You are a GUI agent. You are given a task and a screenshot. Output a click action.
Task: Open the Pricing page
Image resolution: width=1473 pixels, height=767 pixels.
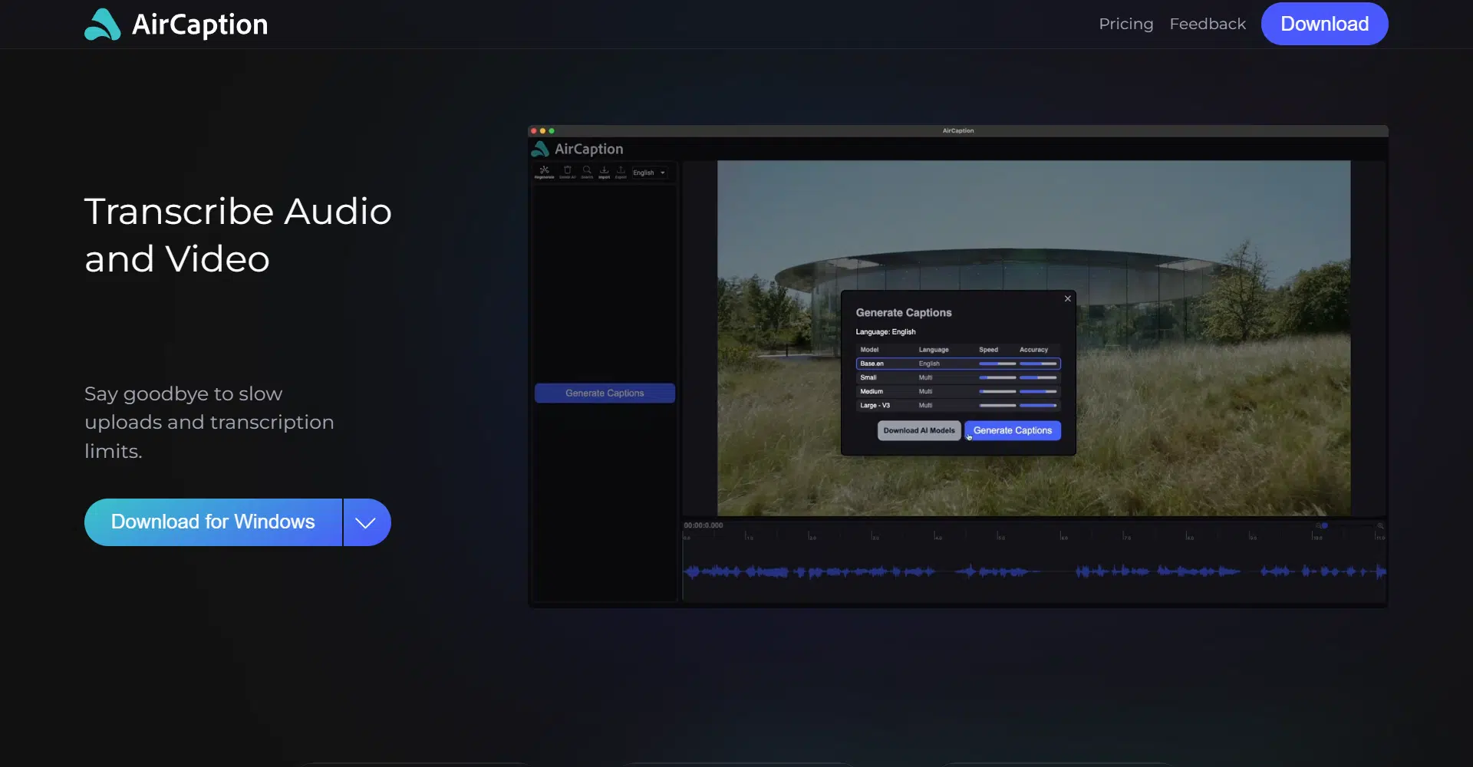tap(1125, 24)
